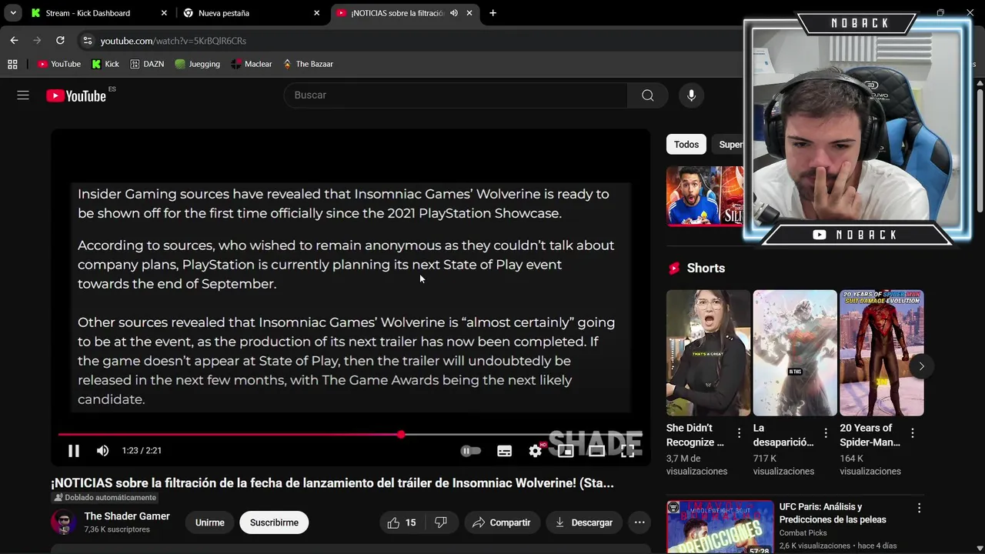This screenshot has height=554, width=985.
Task: Switch to the Nueva pestaña tab
Action: pos(250,13)
